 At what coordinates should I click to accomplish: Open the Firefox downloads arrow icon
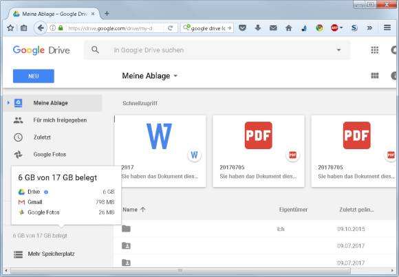click(x=258, y=27)
